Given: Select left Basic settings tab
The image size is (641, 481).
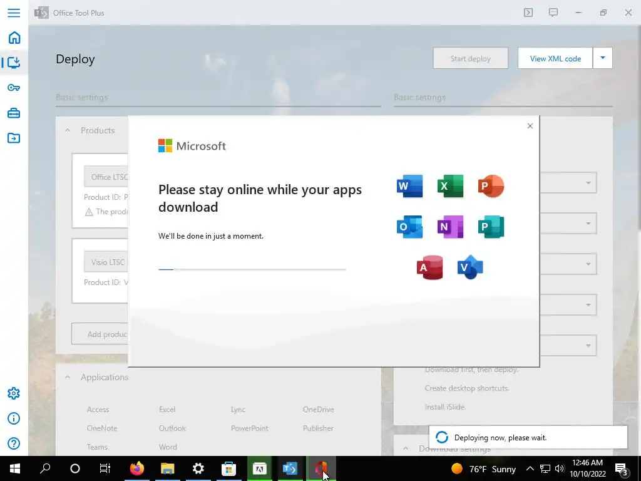Looking at the screenshot, I should 82,97.
